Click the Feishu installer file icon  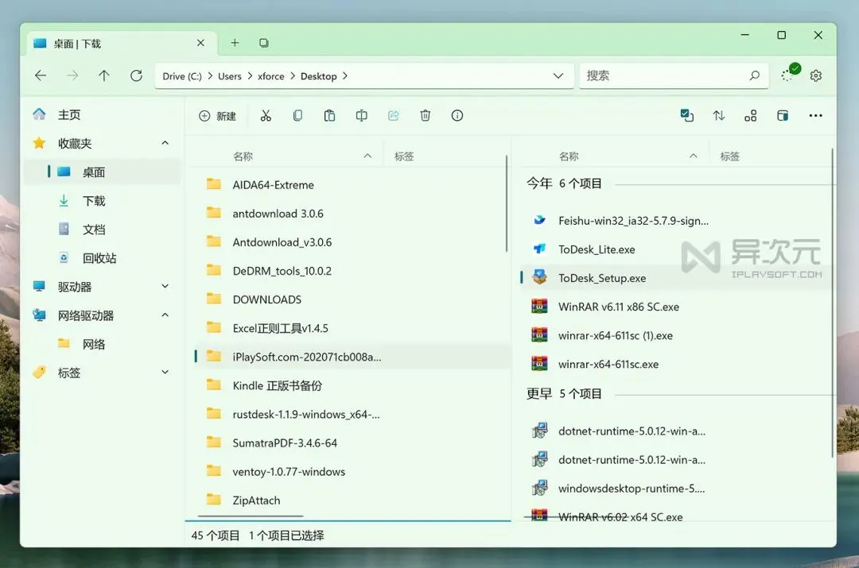pyautogui.click(x=539, y=220)
